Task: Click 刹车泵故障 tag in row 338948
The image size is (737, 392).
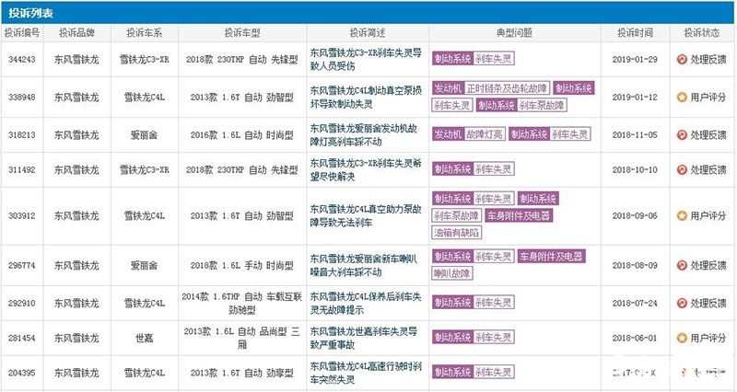Action: [x=542, y=105]
